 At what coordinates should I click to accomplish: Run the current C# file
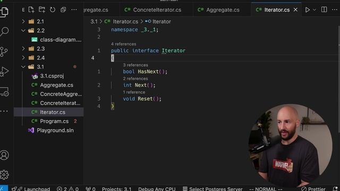click(307, 10)
